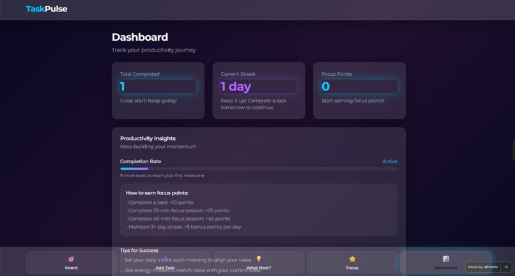Open the What Next? tab

coord(259,263)
